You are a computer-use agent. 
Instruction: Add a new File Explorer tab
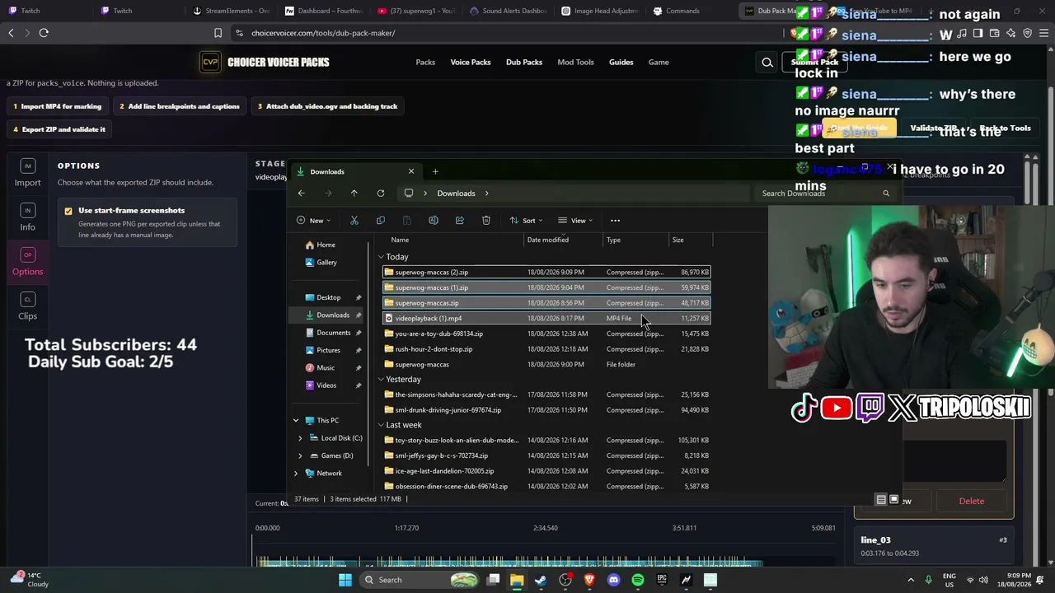(x=435, y=171)
